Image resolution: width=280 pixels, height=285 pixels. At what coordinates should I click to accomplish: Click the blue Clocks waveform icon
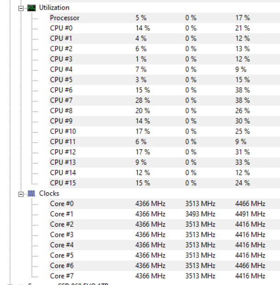31,194
